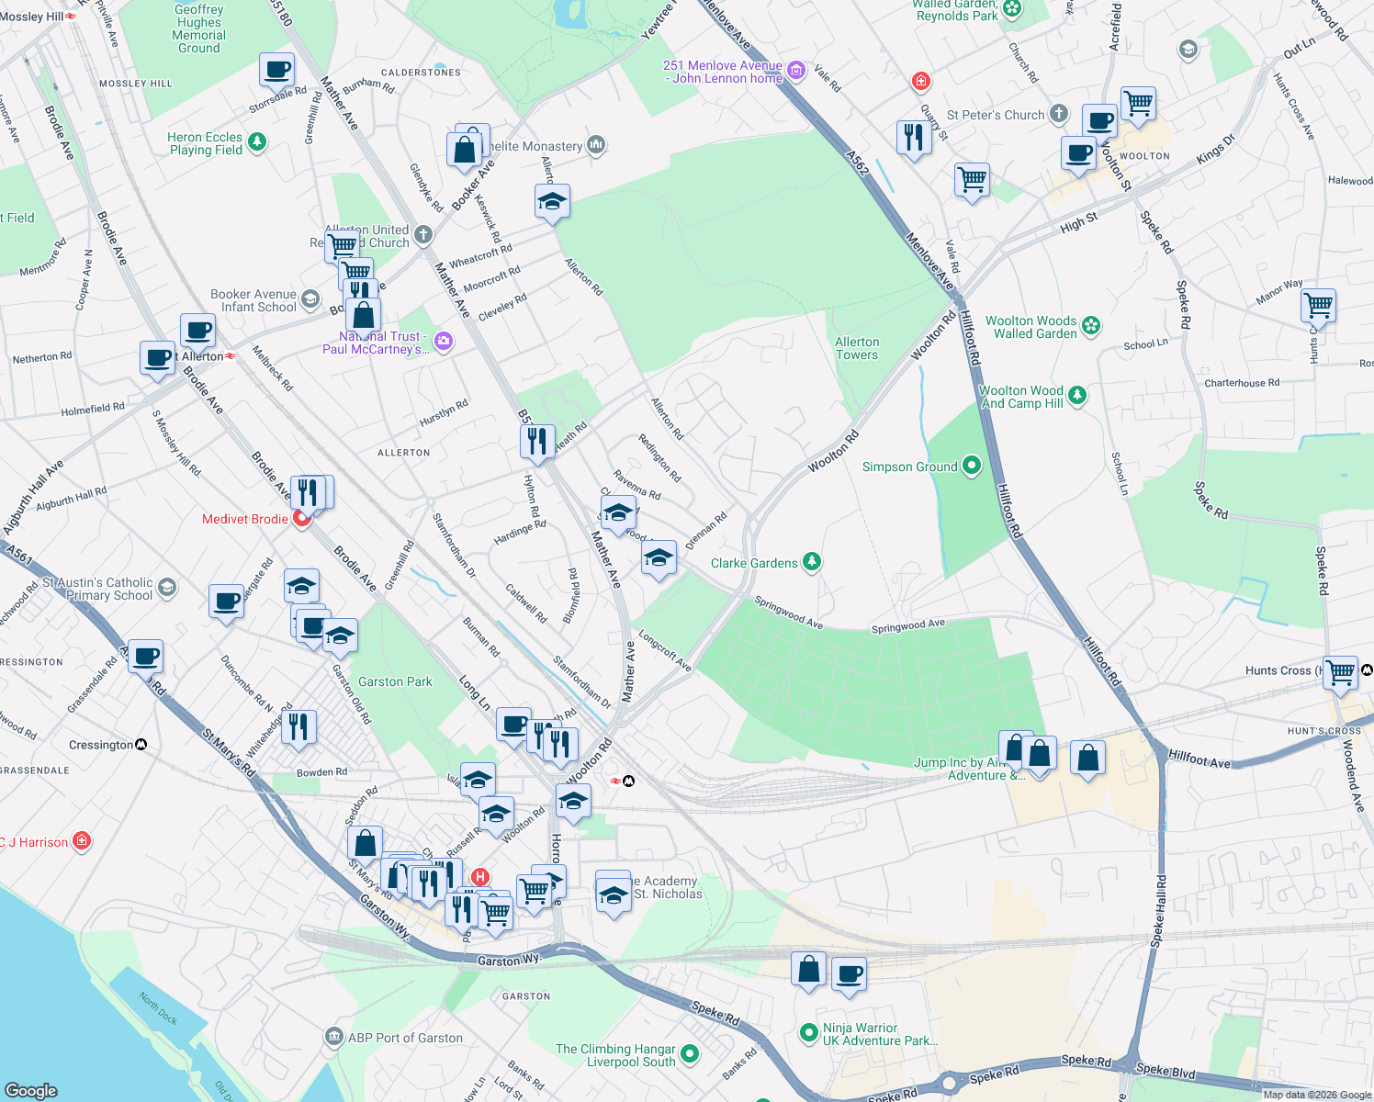Open the school marker near the Woolton Rd rail station
Viewport: 1374px width, 1102px height.
[572, 802]
